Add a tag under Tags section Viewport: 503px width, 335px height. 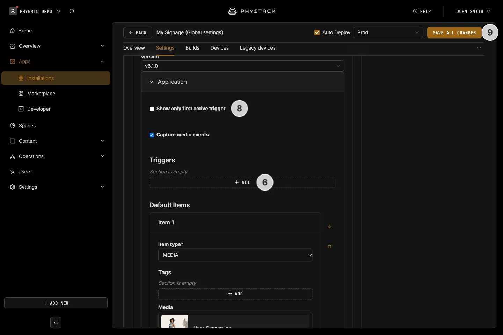pyautogui.click(x=235, y=294)
